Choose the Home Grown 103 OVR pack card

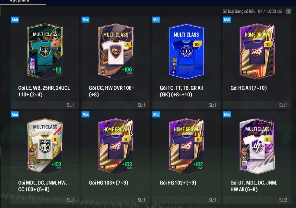pyautogui.click(x=116, y=146)
